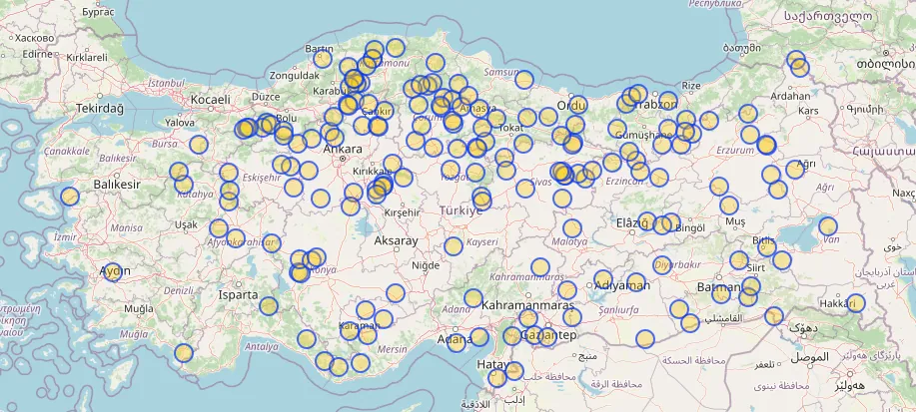Click the Türkiye country label
Image resolution: width=916 pixels, height=412 pixels.
(461, 211)
